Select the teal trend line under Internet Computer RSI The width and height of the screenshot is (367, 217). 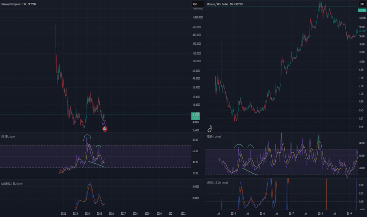click(96, 164)
